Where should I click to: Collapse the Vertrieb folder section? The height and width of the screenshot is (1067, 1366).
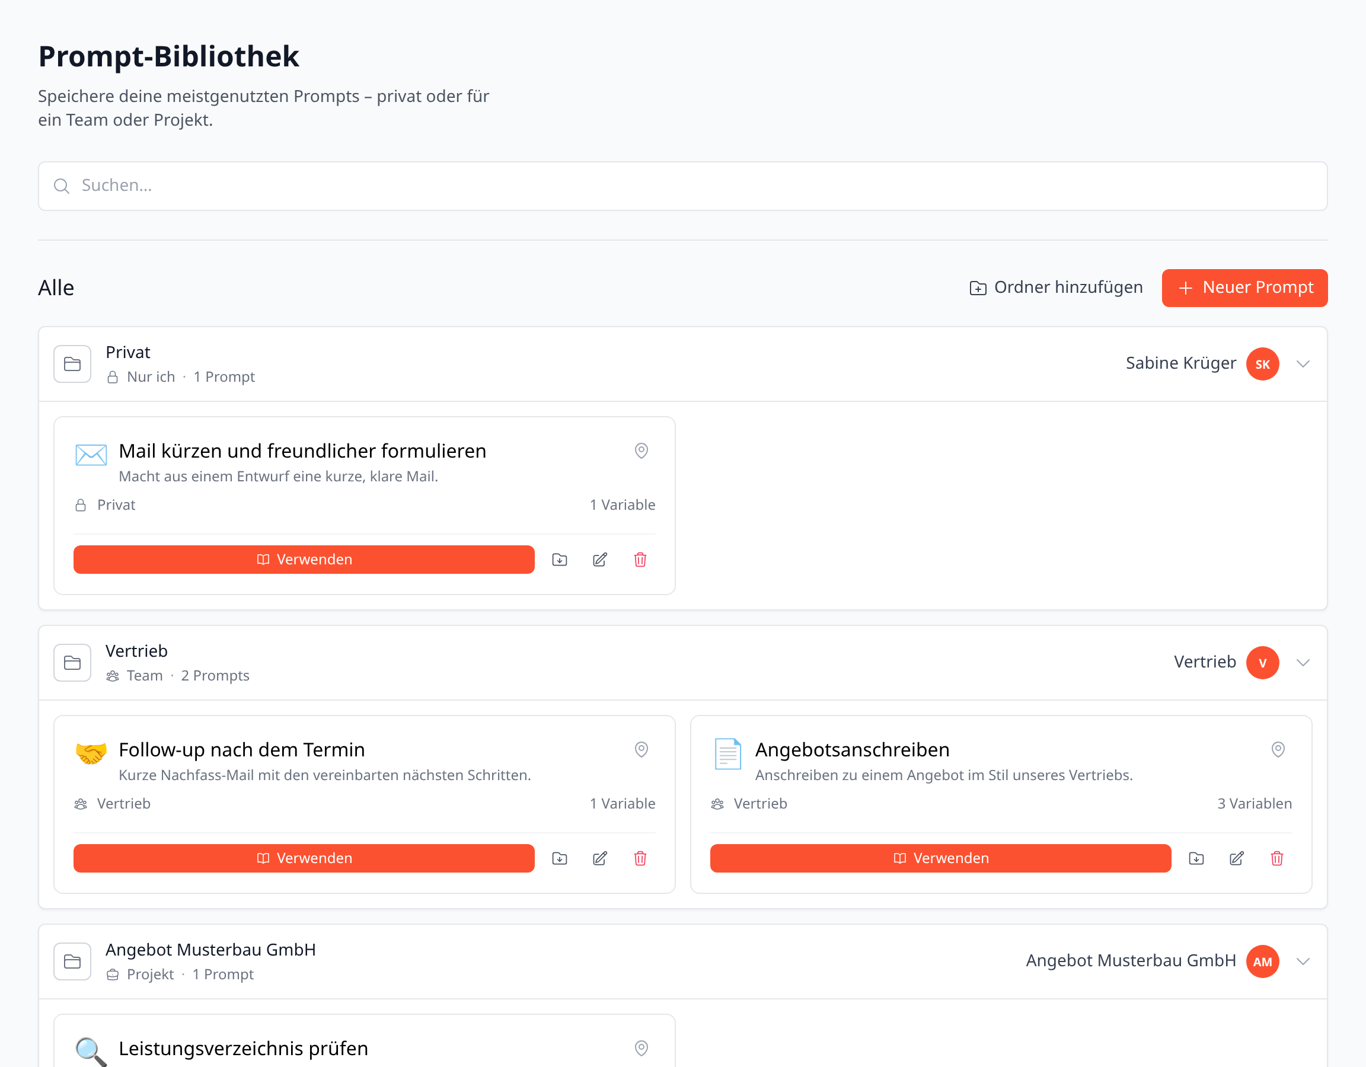coord(1303,662)
